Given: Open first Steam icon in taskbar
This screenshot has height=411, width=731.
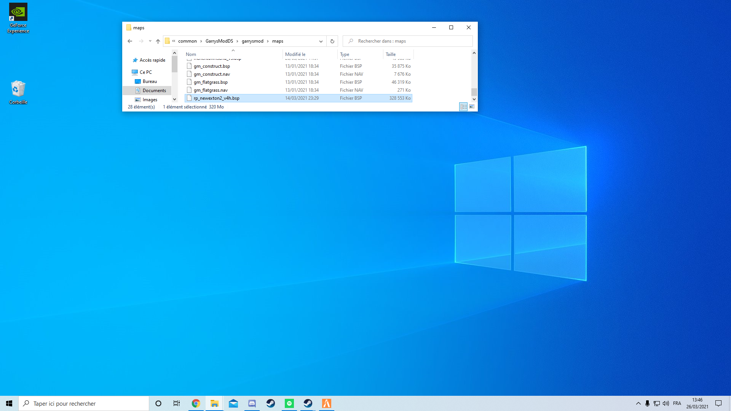Looking at the screenshot, I should tap(270, 403).
